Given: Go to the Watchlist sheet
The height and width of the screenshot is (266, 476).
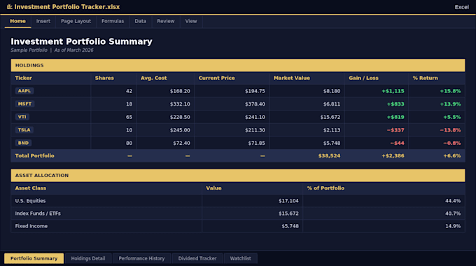Looking at the screenshot, I should (x=240, y=258).
